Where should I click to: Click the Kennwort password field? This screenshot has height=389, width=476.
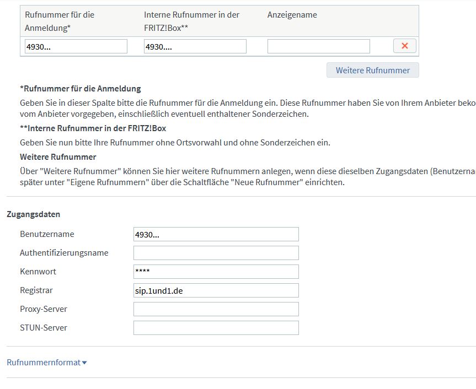point(216,272)
